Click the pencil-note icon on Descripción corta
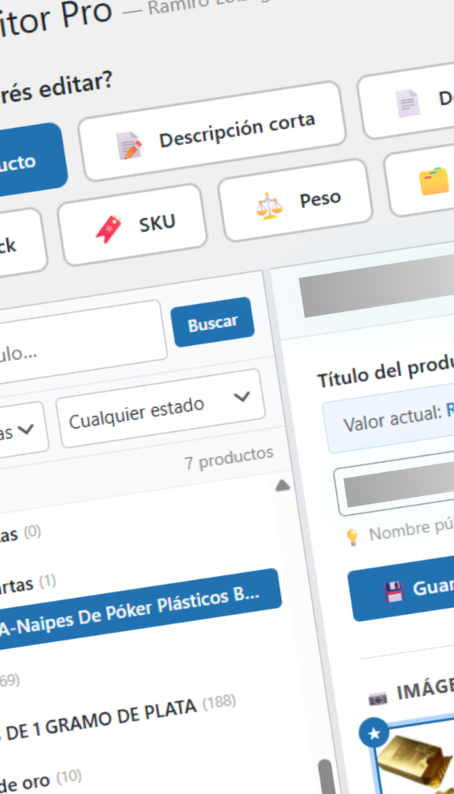Viewport: 454px width, 794px height. (129, 145)
